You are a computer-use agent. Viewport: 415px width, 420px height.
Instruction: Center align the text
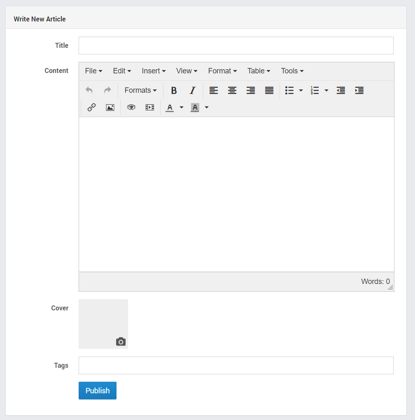[x=232, y=90]
